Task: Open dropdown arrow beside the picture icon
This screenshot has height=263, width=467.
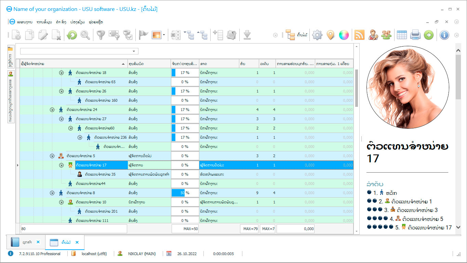Action: tap(164, 35)
